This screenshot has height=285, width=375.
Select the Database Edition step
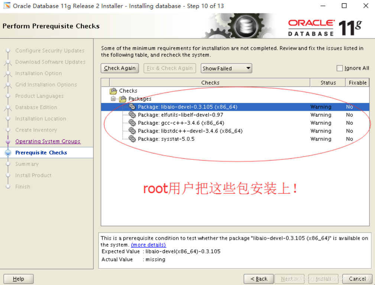coord(36,107)
